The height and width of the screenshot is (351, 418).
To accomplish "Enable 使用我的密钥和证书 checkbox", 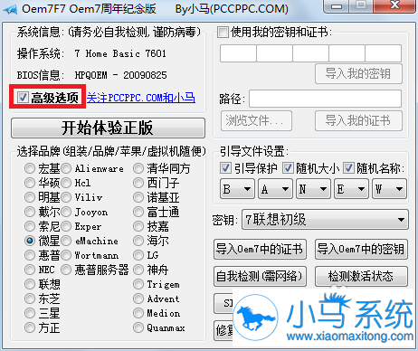I will 223,32.
